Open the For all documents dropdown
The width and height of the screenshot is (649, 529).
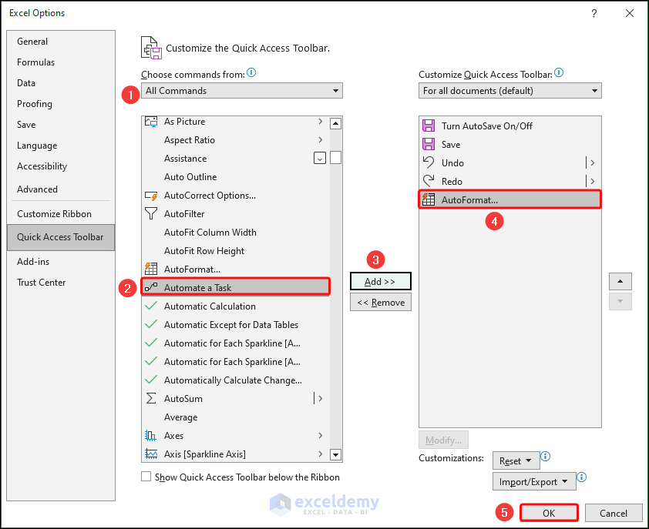point(510,91)
